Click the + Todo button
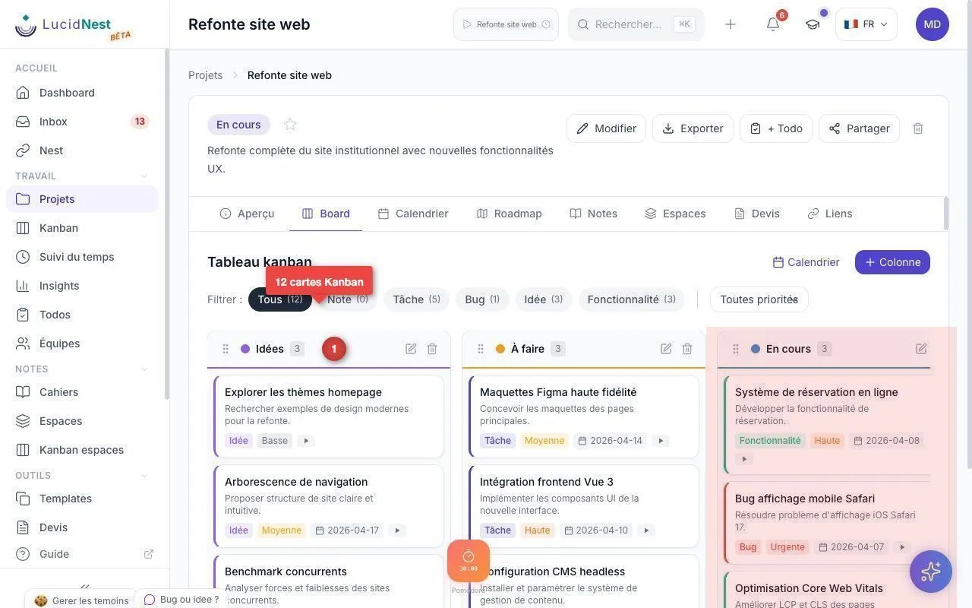 pyautogui.click(x=776, y=128)
